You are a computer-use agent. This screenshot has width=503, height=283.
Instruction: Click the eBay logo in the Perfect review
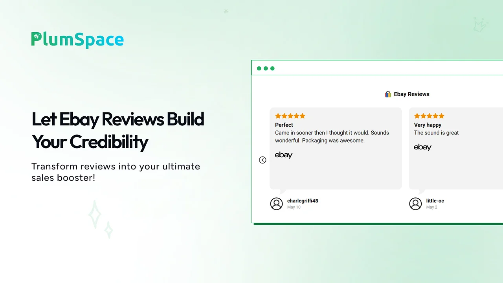pos(283,155)
